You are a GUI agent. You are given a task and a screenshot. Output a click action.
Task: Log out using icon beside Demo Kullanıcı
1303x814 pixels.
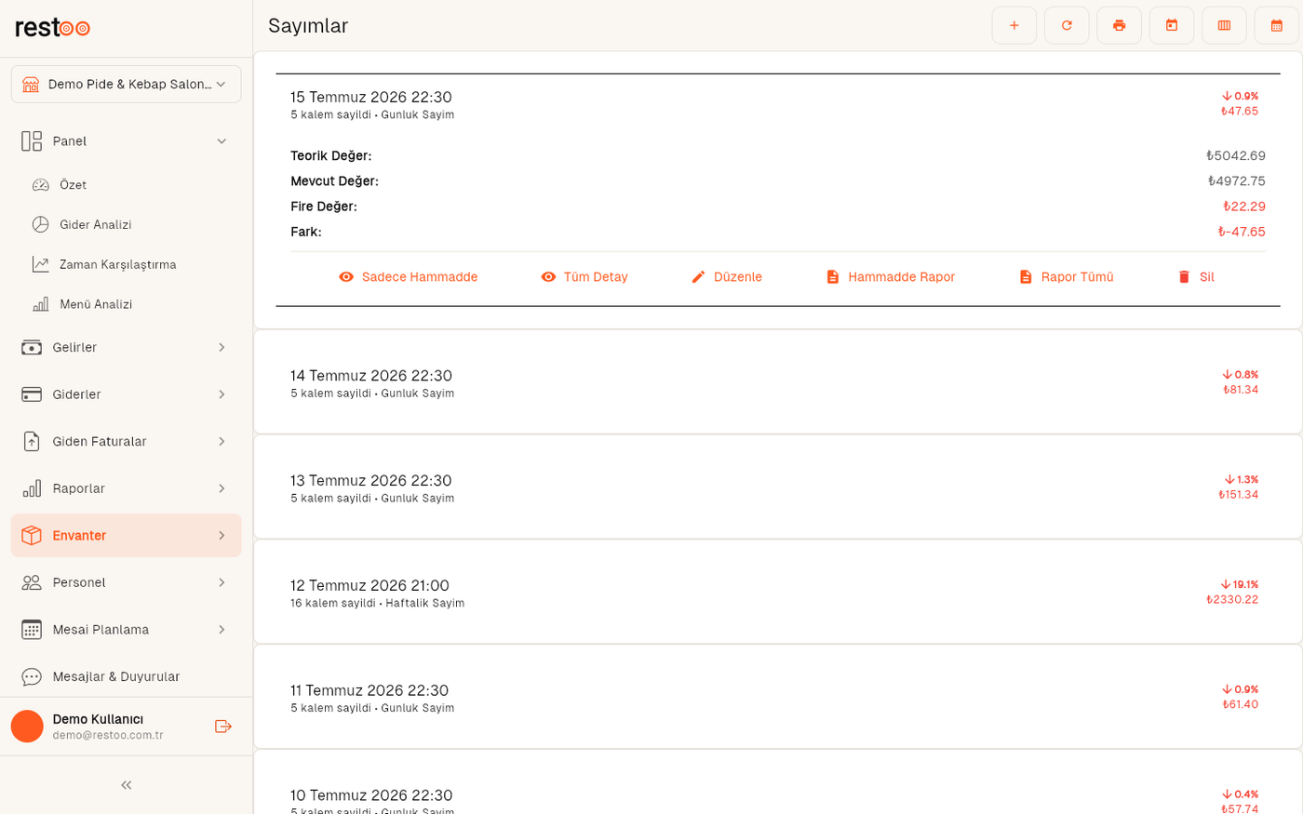(x=222, y=727)
